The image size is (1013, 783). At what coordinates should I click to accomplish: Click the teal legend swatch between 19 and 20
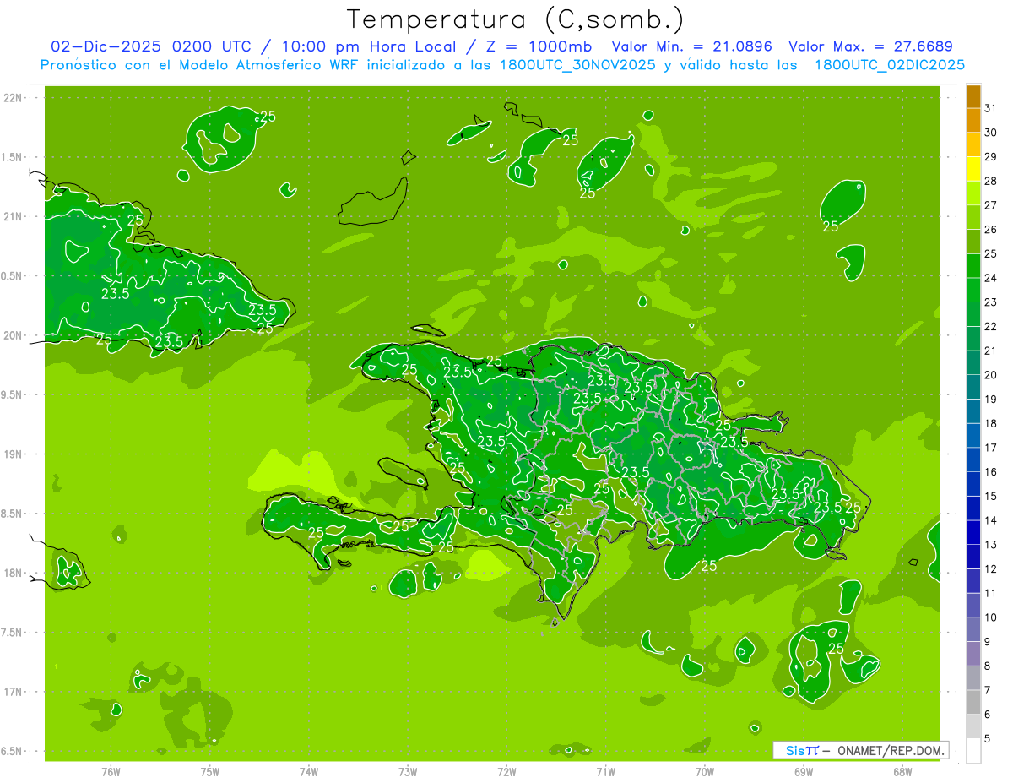click(973, 387)
